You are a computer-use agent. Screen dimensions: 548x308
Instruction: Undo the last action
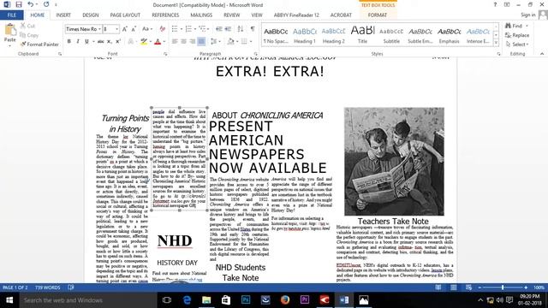31,4
